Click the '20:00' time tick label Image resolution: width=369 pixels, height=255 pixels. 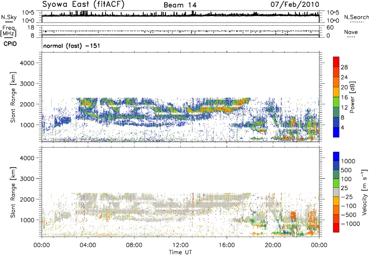273,245
